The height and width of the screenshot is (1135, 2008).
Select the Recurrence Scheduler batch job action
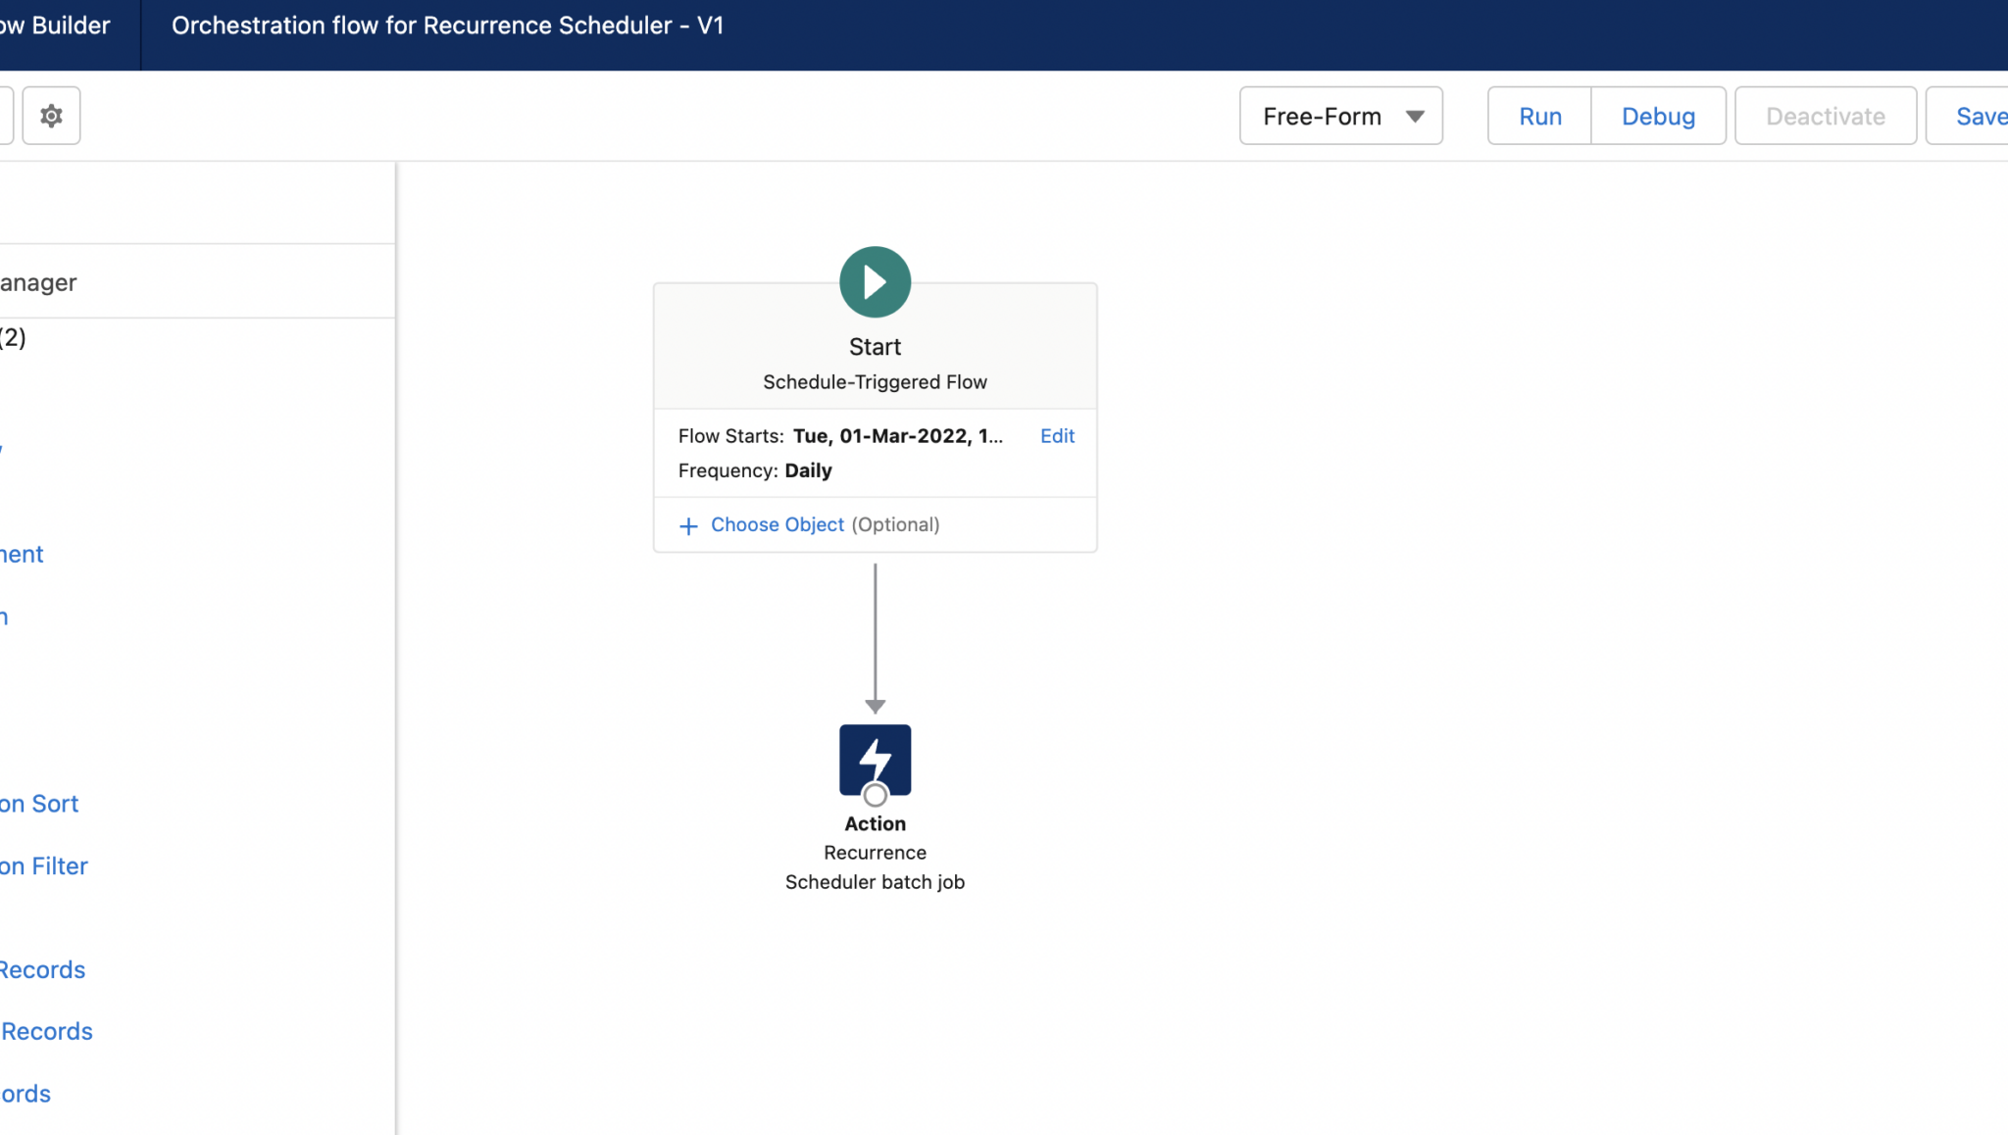874,852
